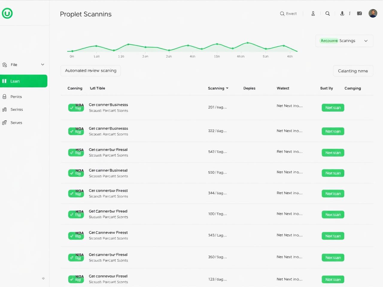Select the Lean sidebar item
Screen dimensions: 383x287
coord(24,81)
